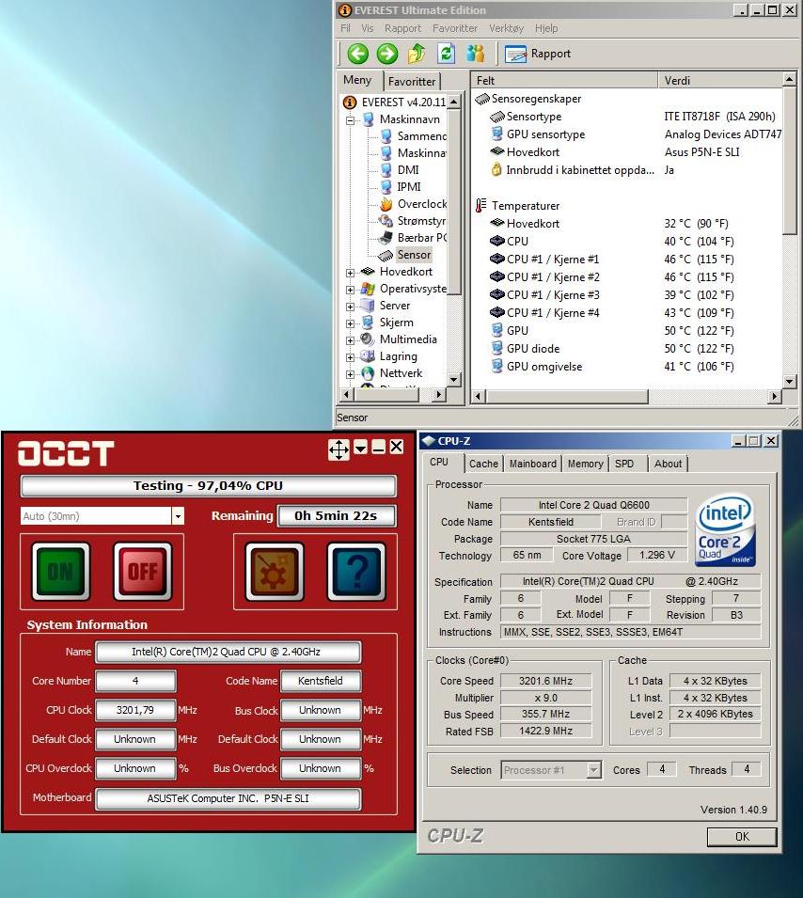Switch to the SPD tab in CPU-Z
The height and width of the screenshot is (898, 803).
tap(624, 464)
